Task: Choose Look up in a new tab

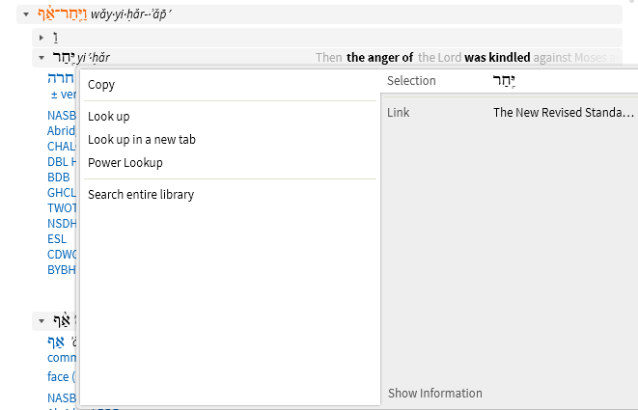Action: 141,140
